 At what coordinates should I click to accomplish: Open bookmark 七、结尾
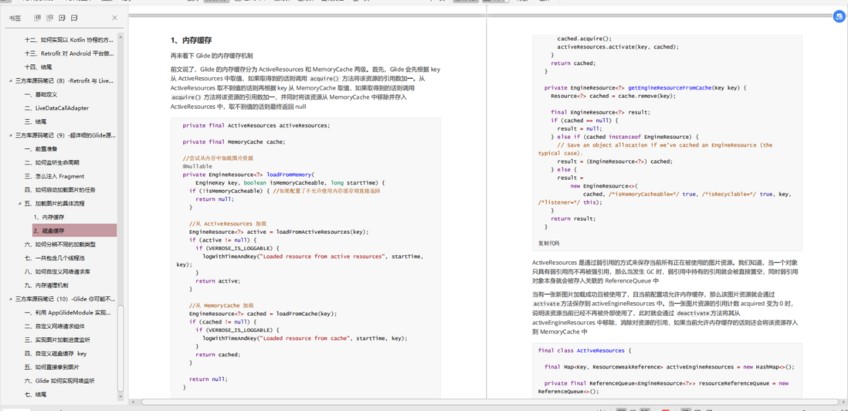tap(35, 395)
